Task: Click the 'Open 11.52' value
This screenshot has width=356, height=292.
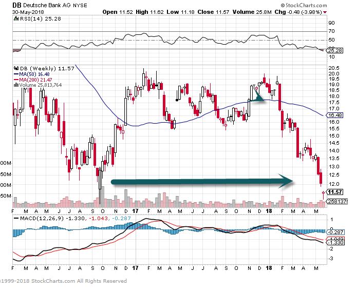Action: click(x=117, y=12)
